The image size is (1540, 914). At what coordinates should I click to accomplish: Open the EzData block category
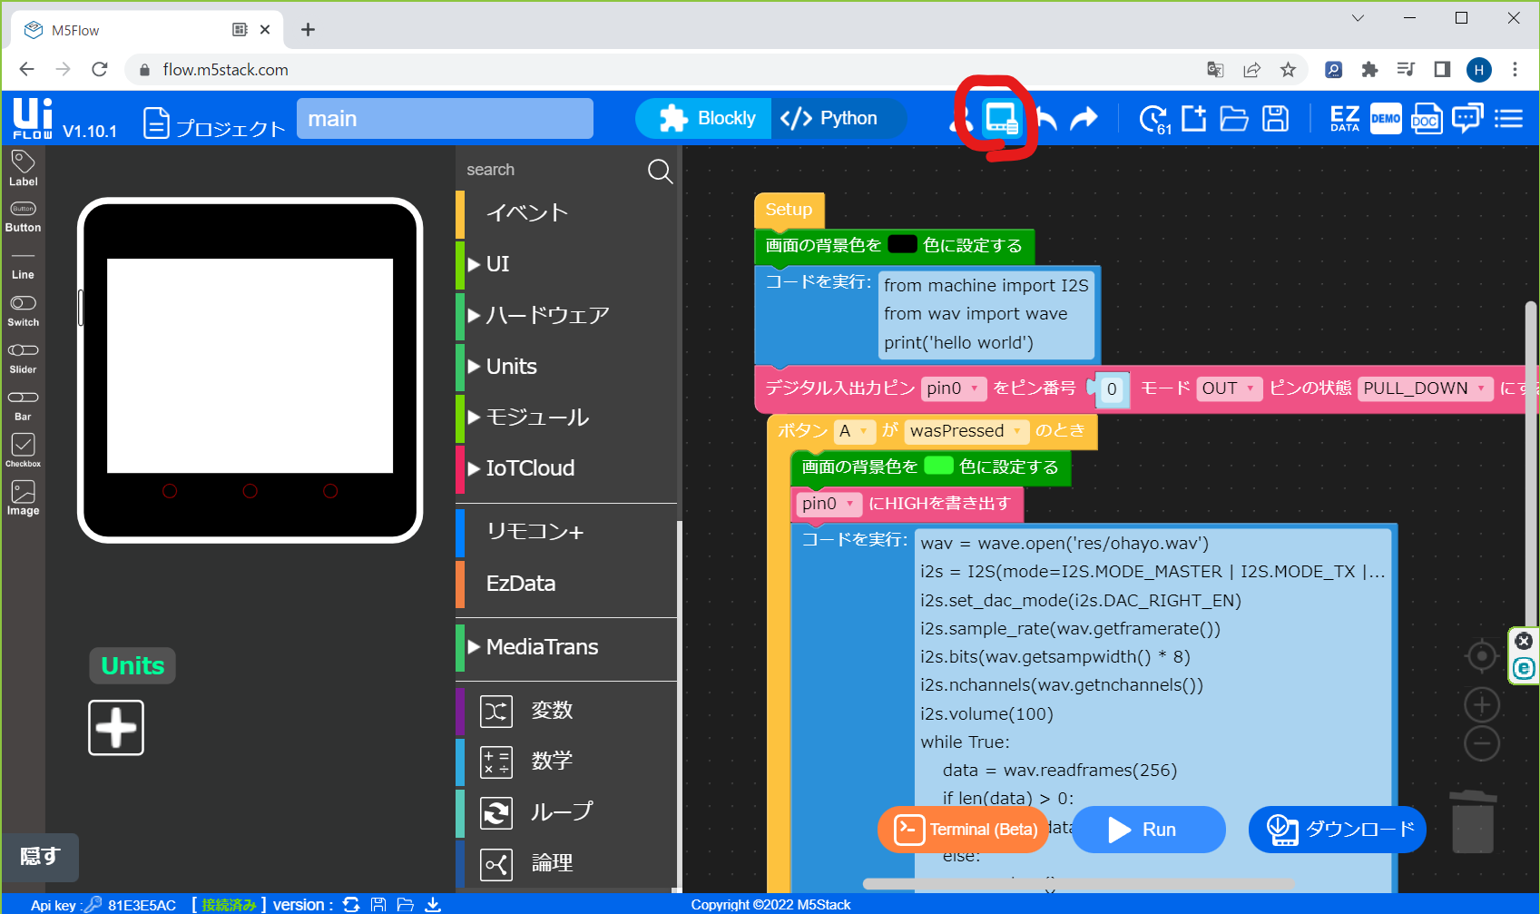[567, 584]
